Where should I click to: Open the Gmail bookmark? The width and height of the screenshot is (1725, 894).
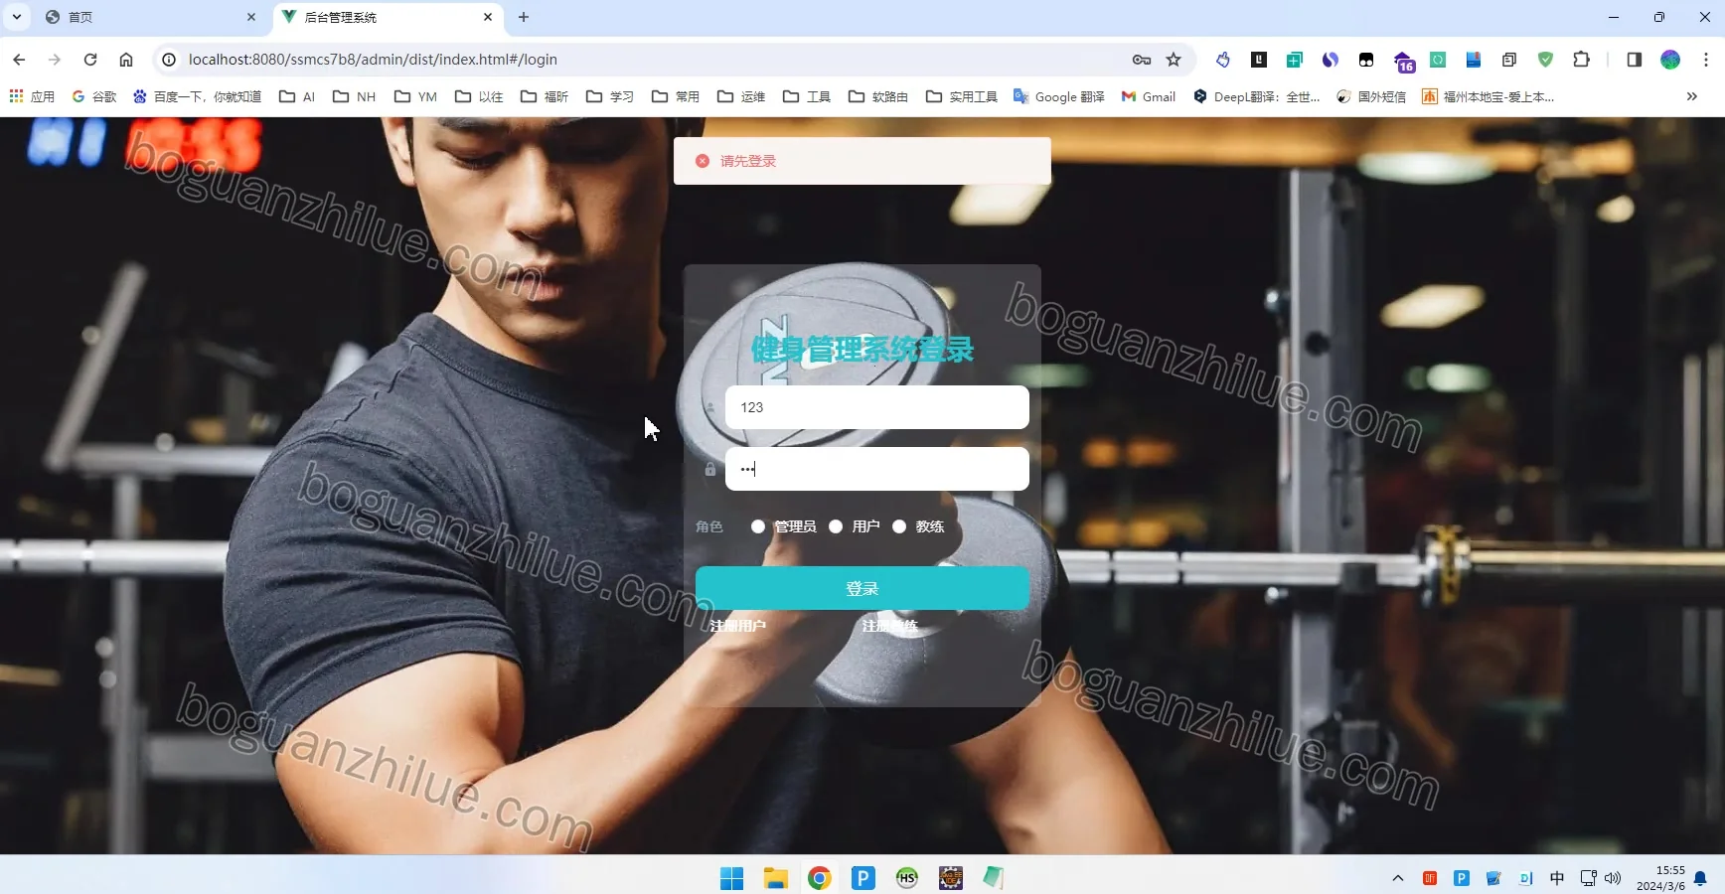[1149, 96]
